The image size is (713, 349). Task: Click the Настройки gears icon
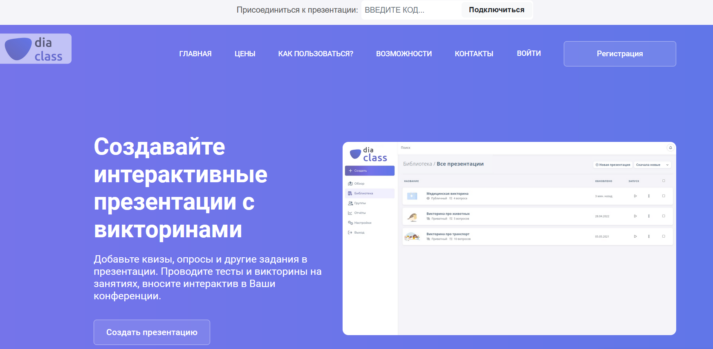350,223
